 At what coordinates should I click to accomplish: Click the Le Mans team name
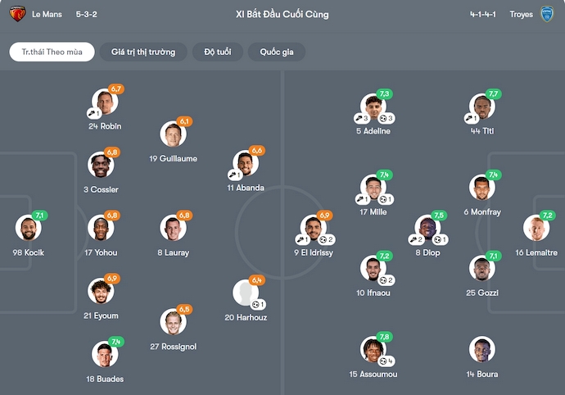point(47,15)
